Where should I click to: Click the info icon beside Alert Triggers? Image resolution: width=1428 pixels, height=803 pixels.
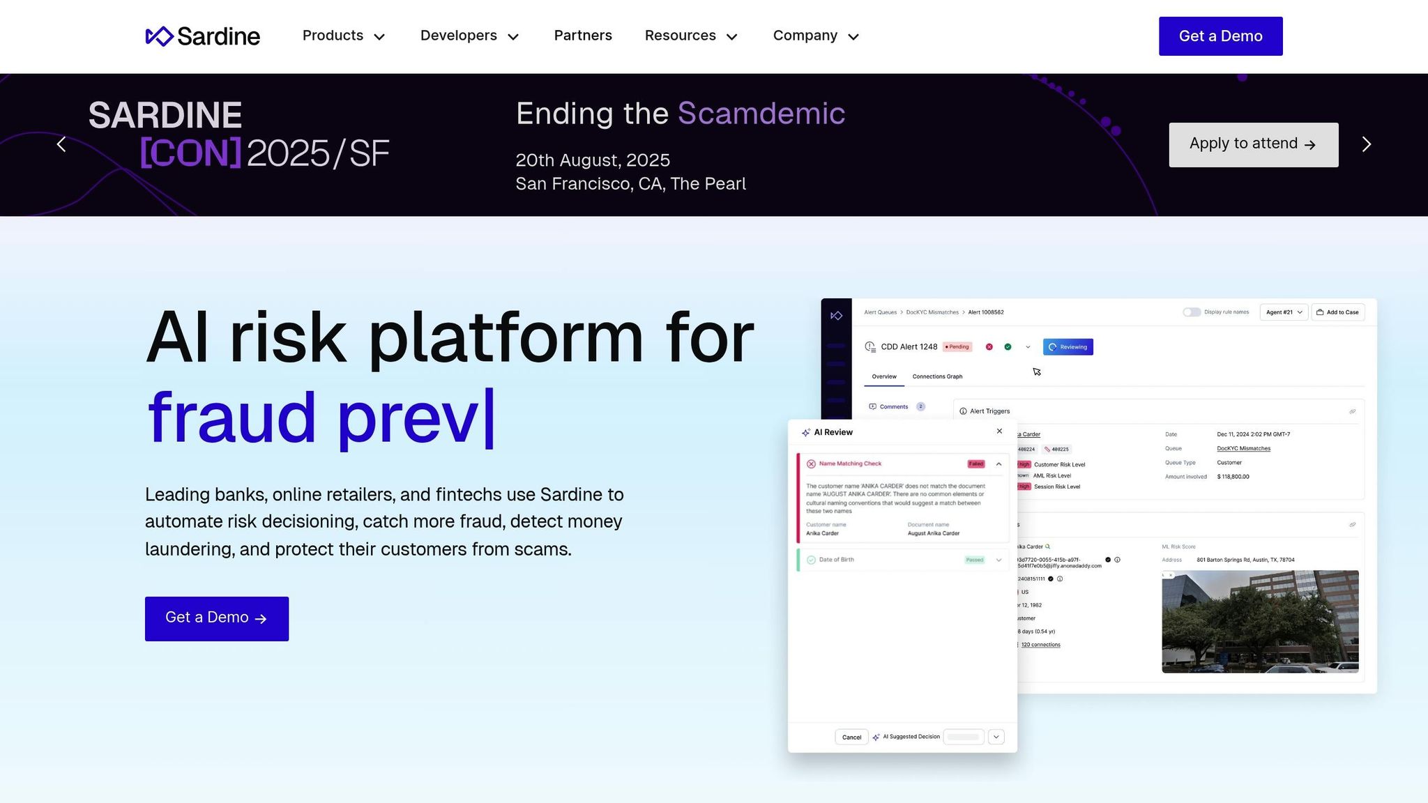(x=963, y=411)
